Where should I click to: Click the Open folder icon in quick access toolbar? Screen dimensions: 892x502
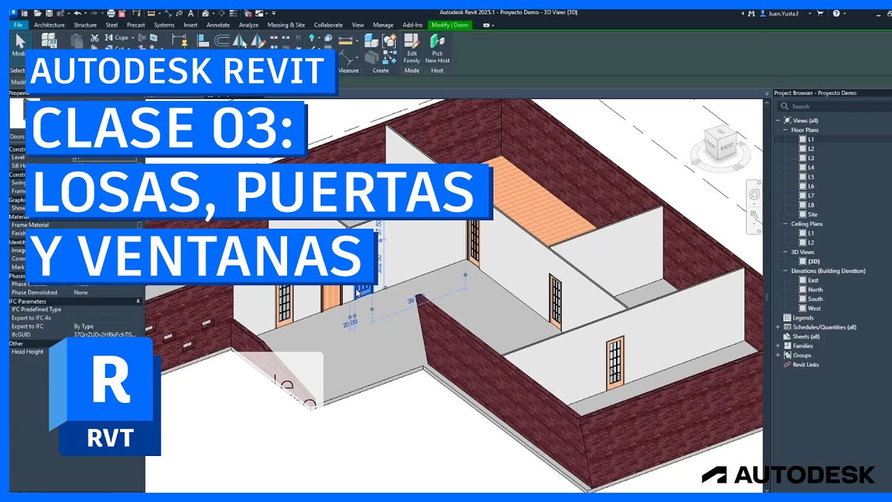tap(38, 13)
